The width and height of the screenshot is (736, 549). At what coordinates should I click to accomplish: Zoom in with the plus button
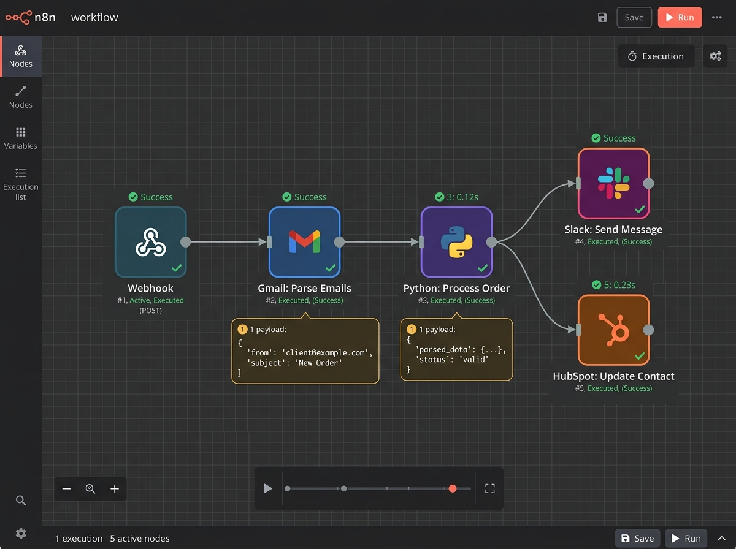(115, 488)
